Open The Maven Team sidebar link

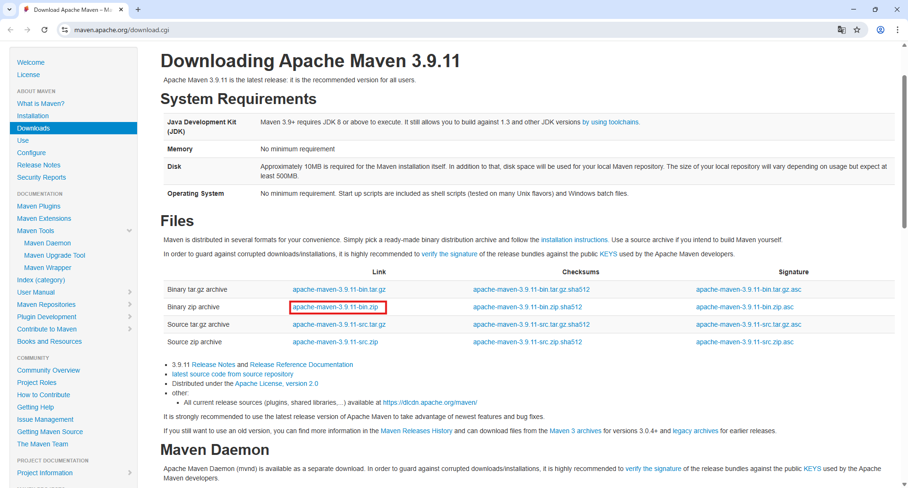[x=43, y=444]
